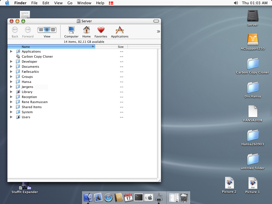Open the Finder menu
Image resolution: width=272 pixels, height=204 pixels.
coord(20,3)
